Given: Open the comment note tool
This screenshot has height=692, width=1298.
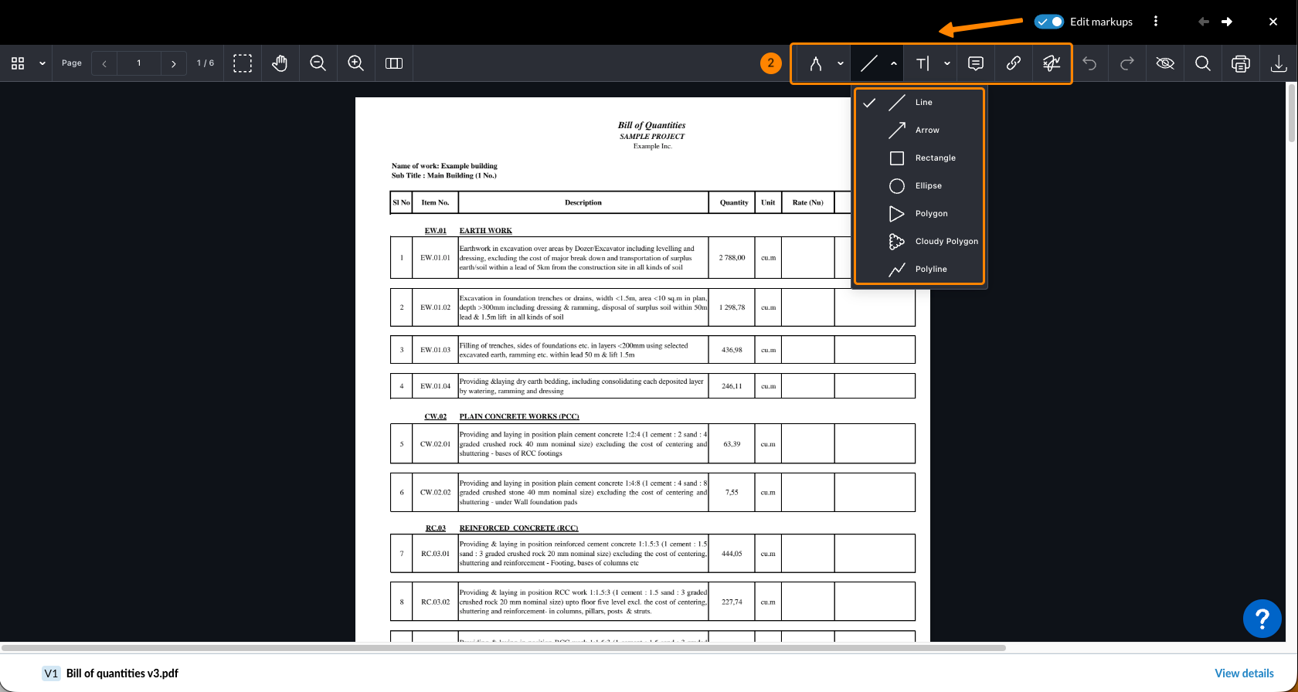Looking at the screenshot, I should [976, 63].
